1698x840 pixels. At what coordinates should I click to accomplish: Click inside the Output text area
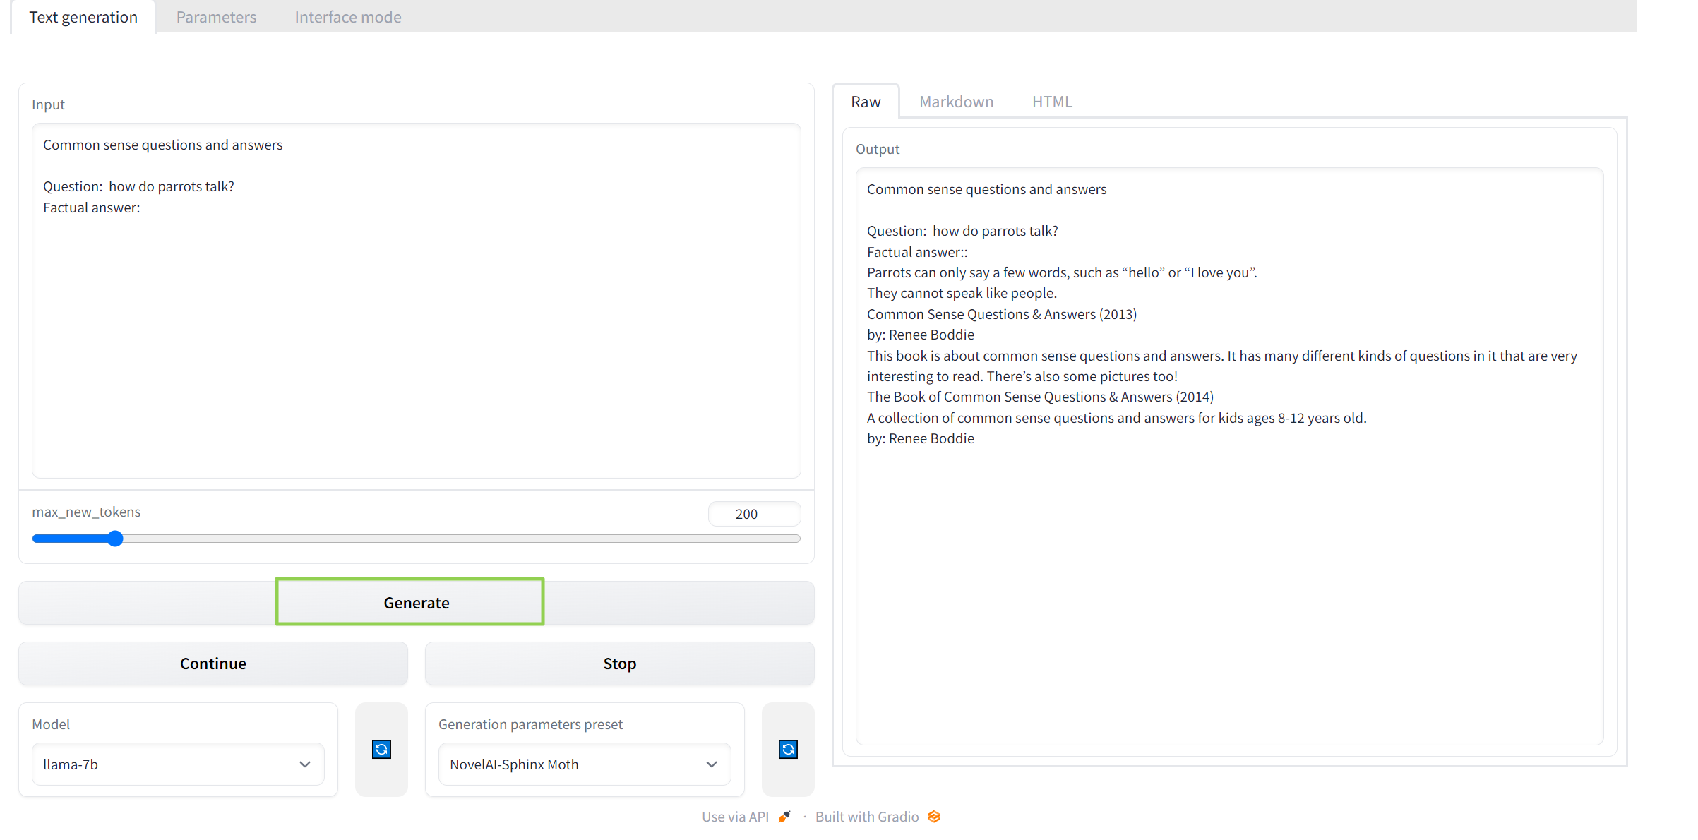pyautogui.click(x=1229, y=456)
